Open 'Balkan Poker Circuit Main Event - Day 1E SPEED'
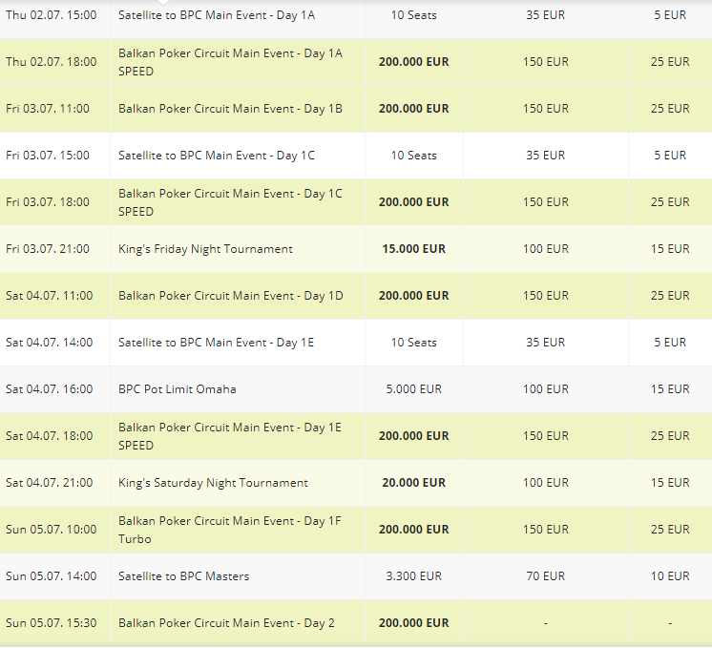 click(x=230, y=436)
